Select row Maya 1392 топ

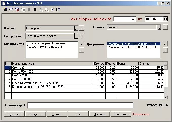[x=84, y=83]
